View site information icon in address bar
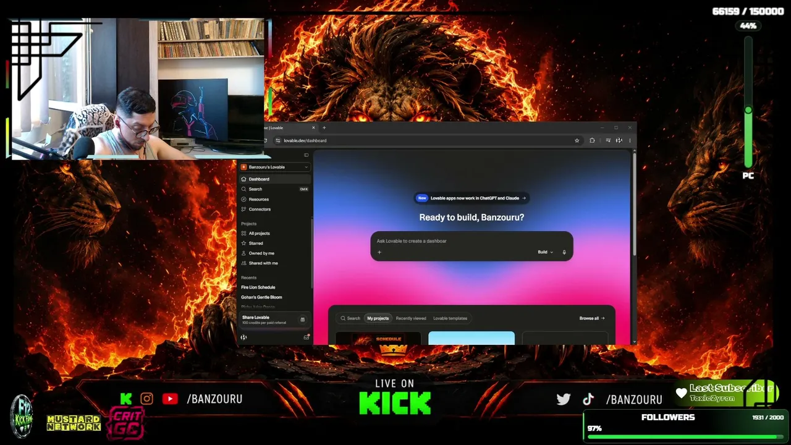This screenshot has height=445, width=791. click(277, 140)
